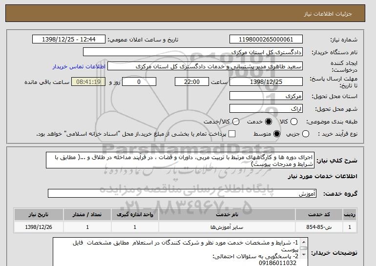Screen dimensions: 376x266
Task: Click the page header جزئیات اطلاعات نیاز
Action: point(328,14)
